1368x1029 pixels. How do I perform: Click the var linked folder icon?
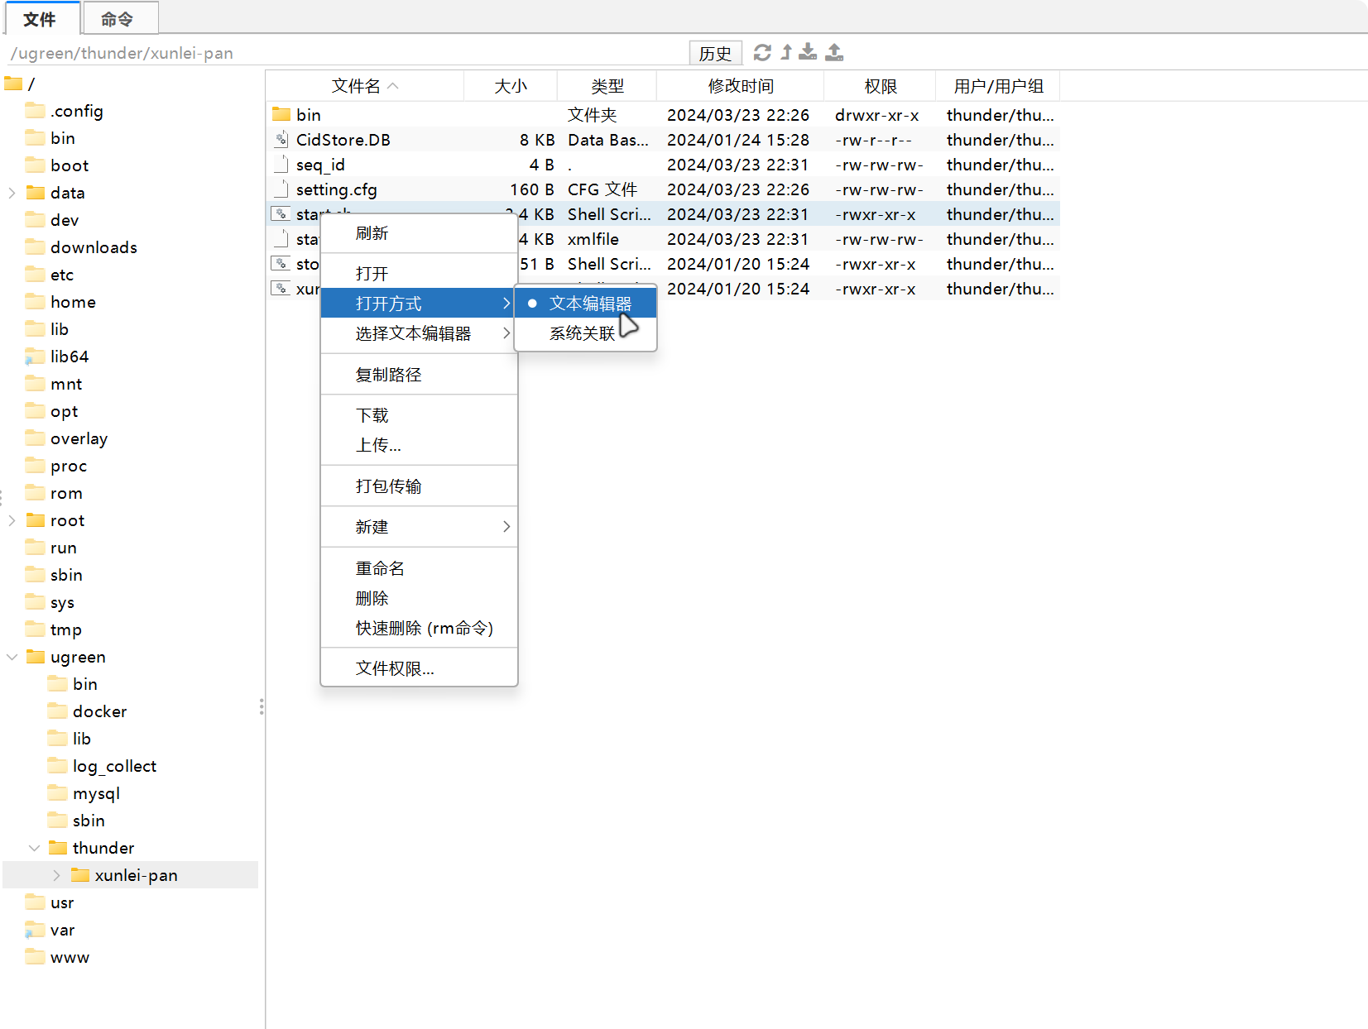click(x=36, y=930)
